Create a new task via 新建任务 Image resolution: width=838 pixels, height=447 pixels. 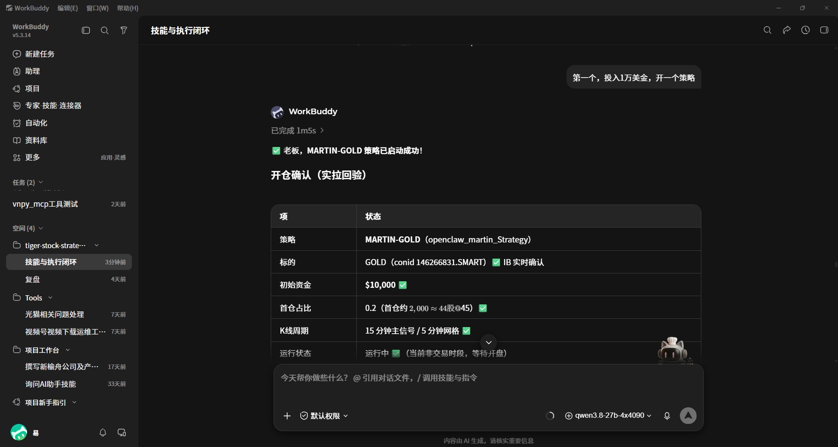click(x=69, y=54)
